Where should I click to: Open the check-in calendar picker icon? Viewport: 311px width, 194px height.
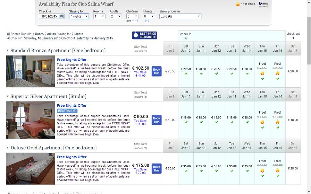(x=62, y=16)
